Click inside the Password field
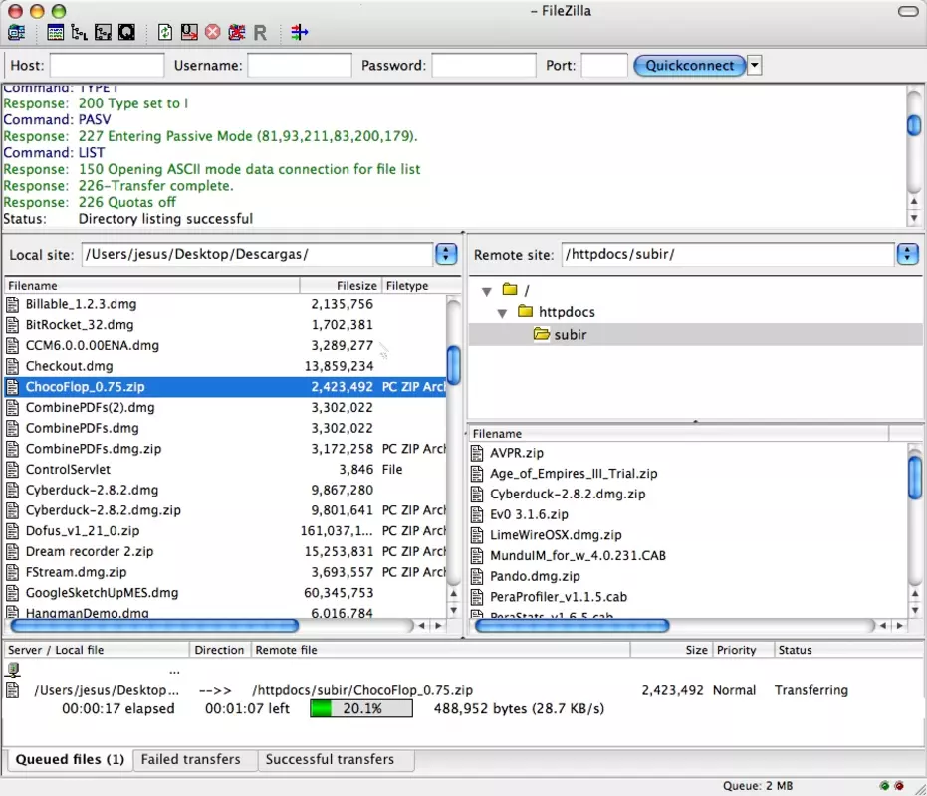This screenshot has width=927, height=796. click(484, 65)
